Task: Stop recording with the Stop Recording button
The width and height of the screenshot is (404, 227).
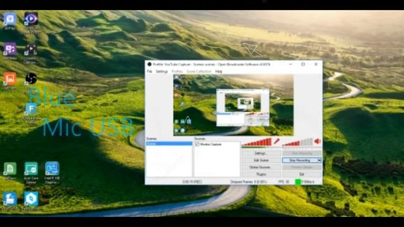Action: coord(300,160)
